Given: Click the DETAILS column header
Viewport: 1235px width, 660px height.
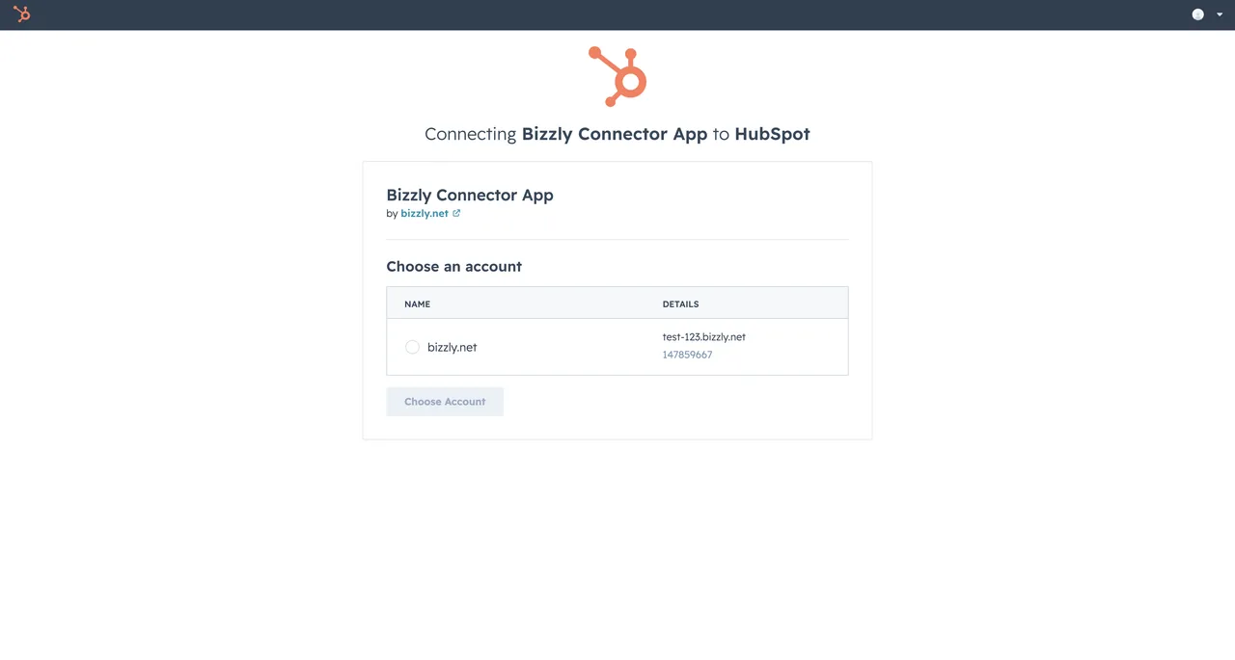Looking at the screenshot, I should (x=680, y=304).
